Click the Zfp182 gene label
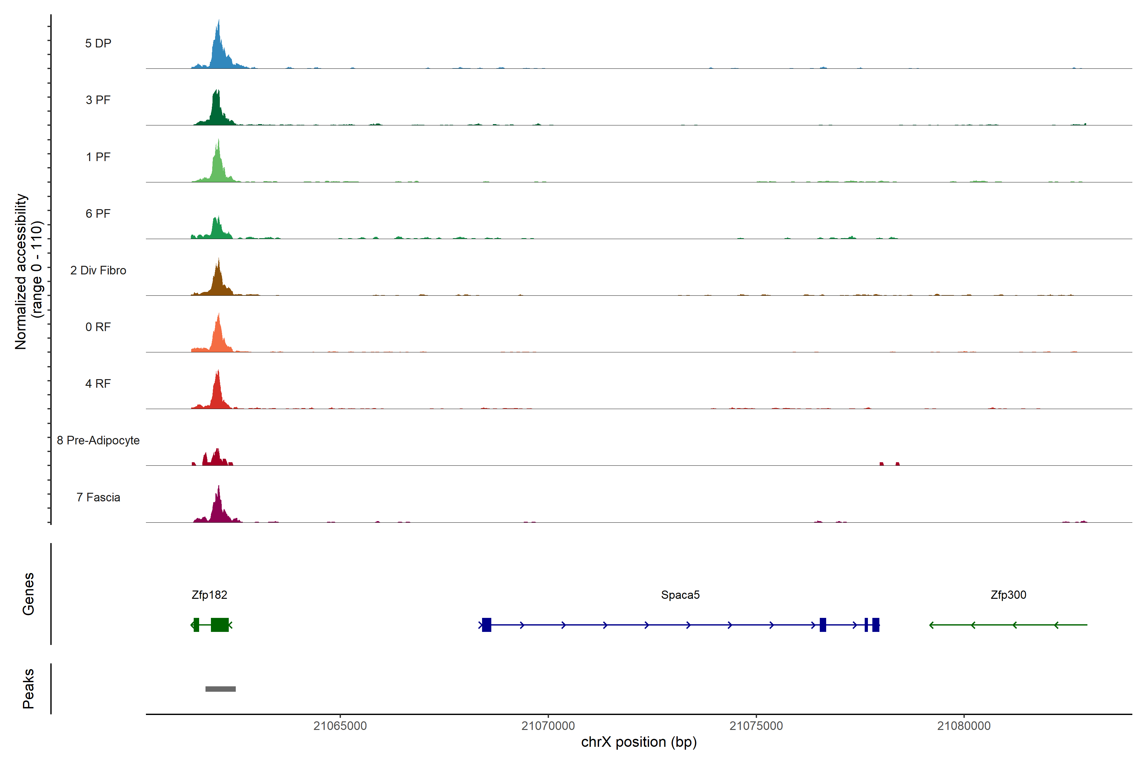The width and height of the screenshot is (1147, 764). [x=209, y=594]
